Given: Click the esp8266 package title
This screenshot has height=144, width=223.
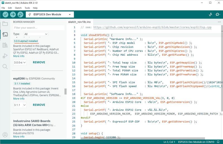Looking at the screenshot, I should point(19,79).
